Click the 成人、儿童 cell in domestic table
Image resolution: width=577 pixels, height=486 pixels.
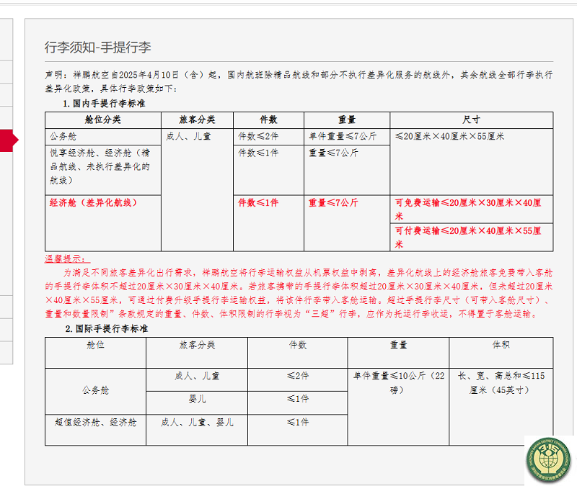[x=197, y=189]
